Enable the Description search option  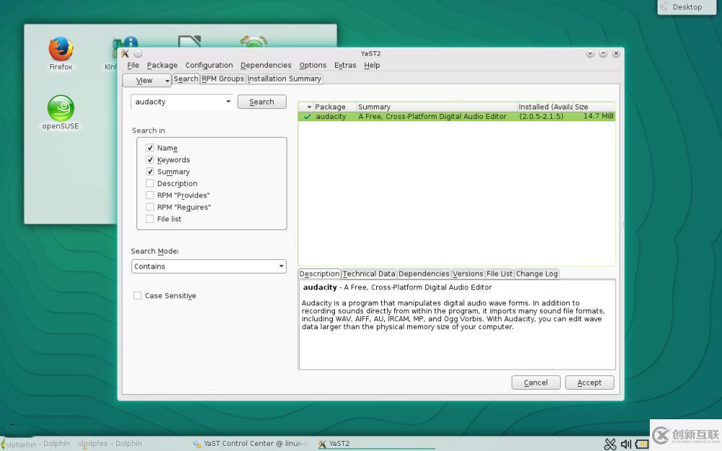(149, 183)
